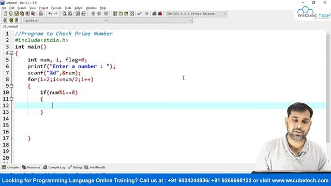The width and height of the screenshot is (331, 186).
Task: Click the Replace magnifier icon
Action: tap(70, 14)
